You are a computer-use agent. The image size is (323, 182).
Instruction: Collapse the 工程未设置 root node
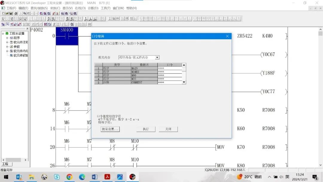coord(3,34)
